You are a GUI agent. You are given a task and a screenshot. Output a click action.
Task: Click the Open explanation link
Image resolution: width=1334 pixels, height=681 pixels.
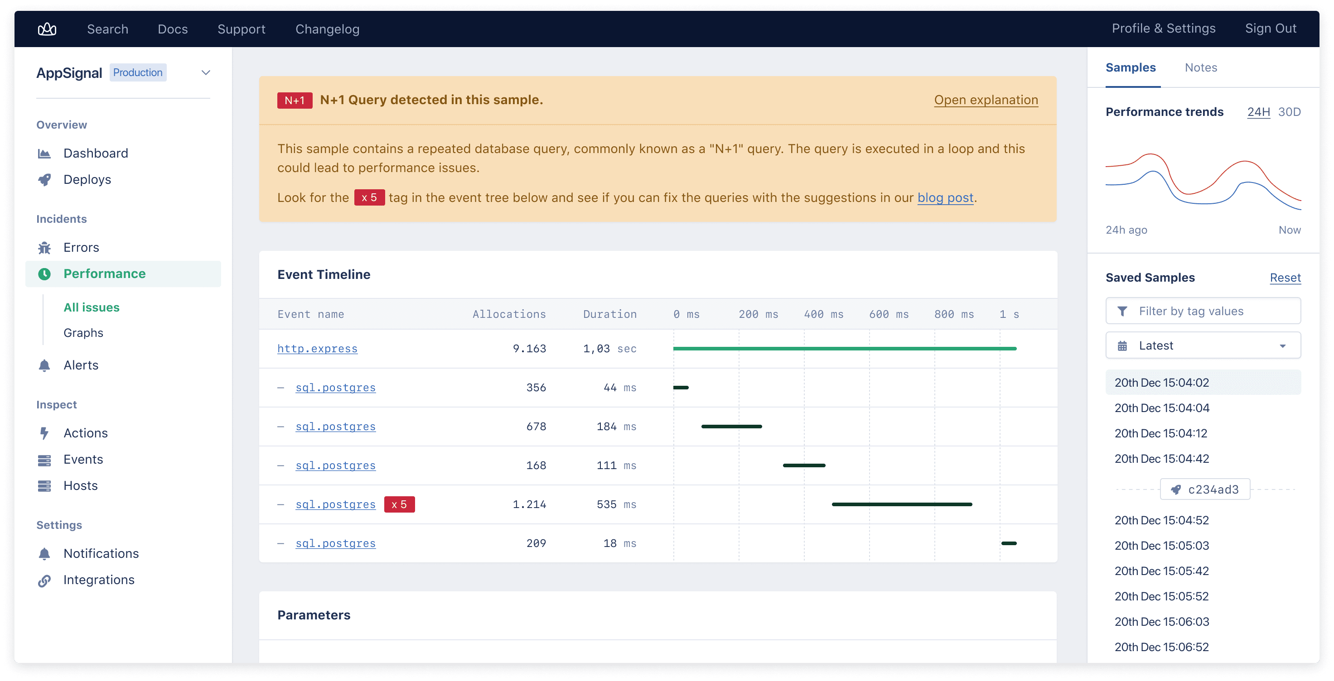click(x=986, y=100)
